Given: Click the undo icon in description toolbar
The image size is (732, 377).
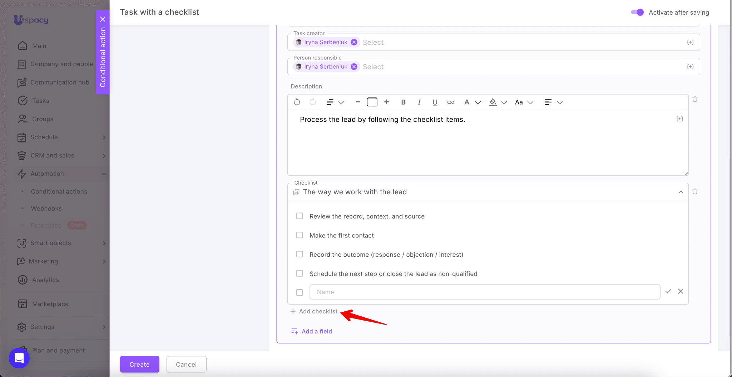Looking at the screenshot, I should [x=297, y=102].
